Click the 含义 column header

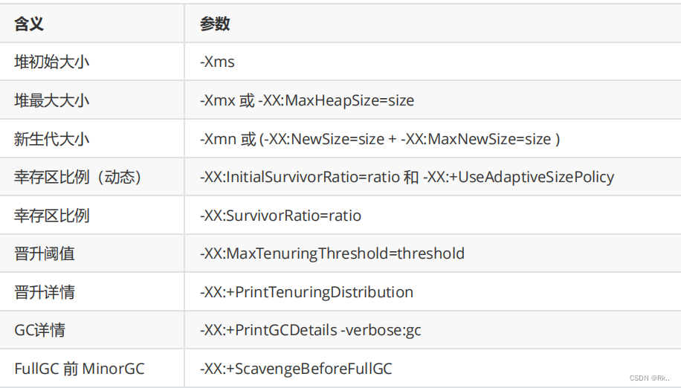pyautogui.click(x=29, y=24)
